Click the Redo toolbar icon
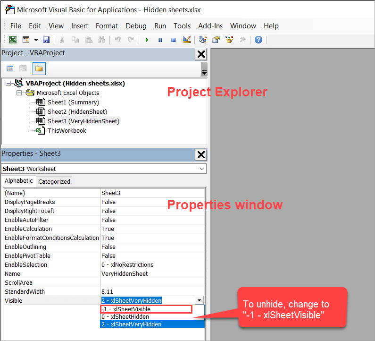The height and width of the screenshot is (341, 375). click(131, 40)
